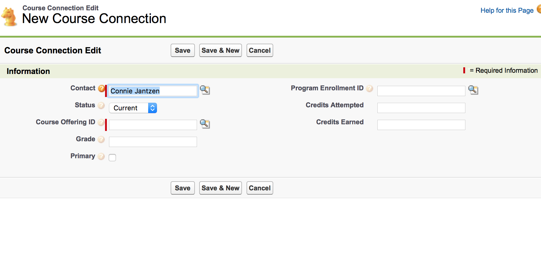Open the Program Enrollment ID lookup icon
This screenshot has height=271, width=541.
click(473, 90)
